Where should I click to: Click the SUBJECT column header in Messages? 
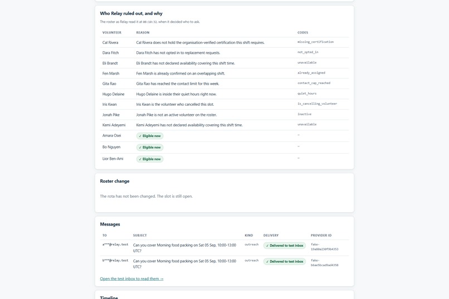click(140, 236)
